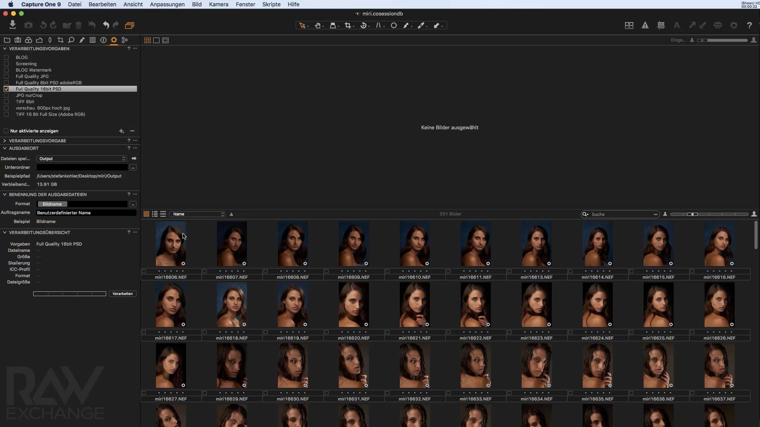This screenshot has height=427, width=760.
Task: Click the Auftragsname input field
Action: click(x=86, y=213)
